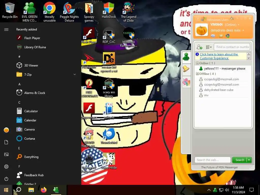This screenshot has width=260, height=195.
Task: Open Hildaboo Ransomwa... desktop icon
Action: point(128,37)
